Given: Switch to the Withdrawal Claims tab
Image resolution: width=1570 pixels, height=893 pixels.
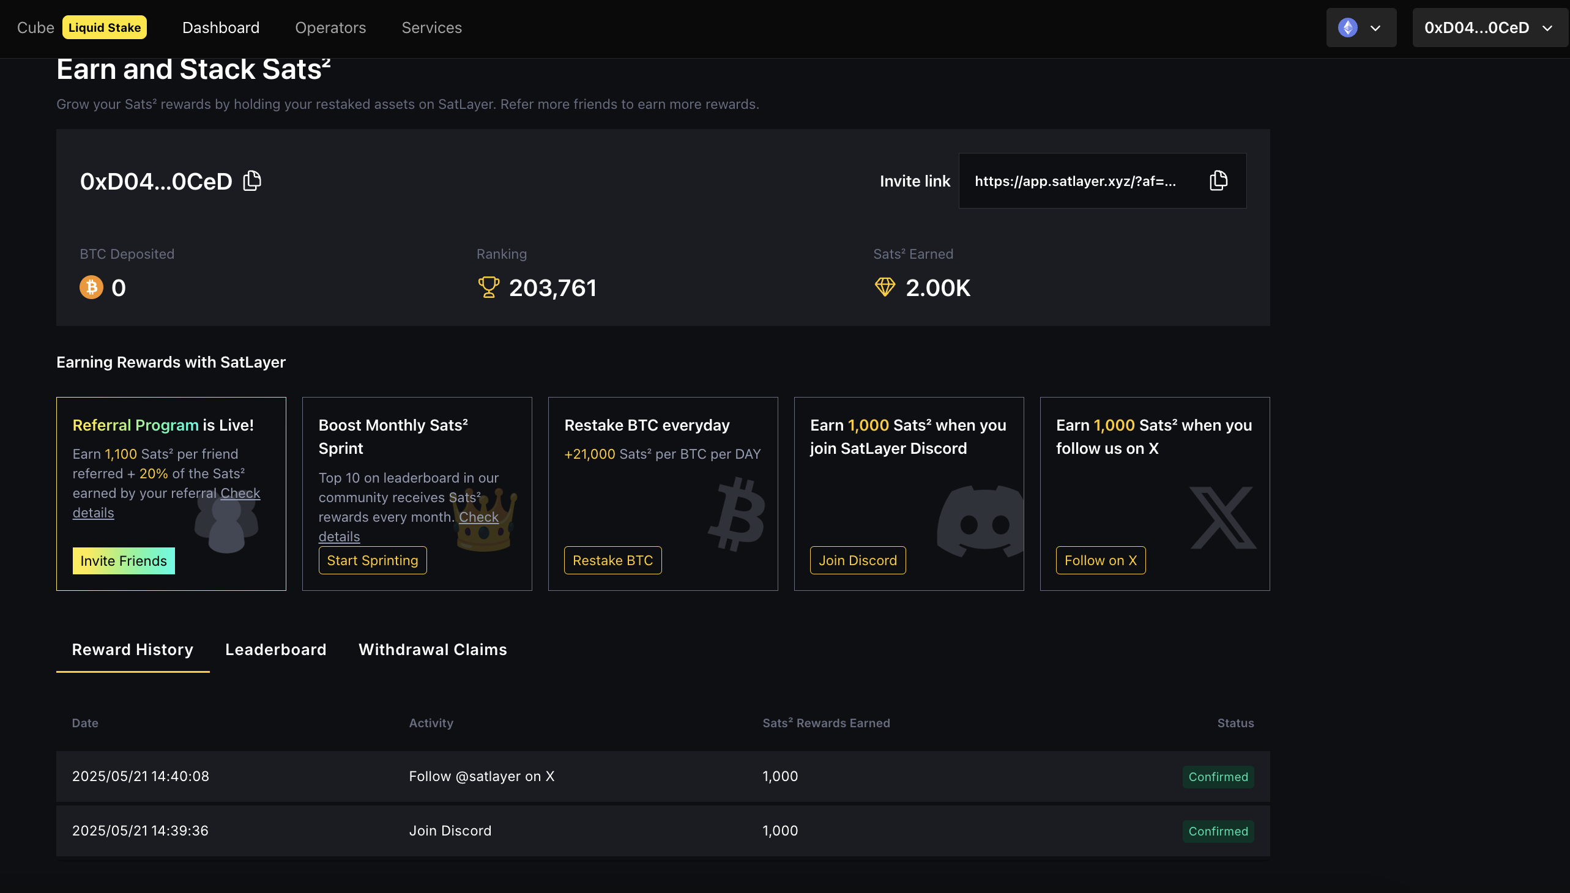Looking at the screenshot, I should coord(433,650).
